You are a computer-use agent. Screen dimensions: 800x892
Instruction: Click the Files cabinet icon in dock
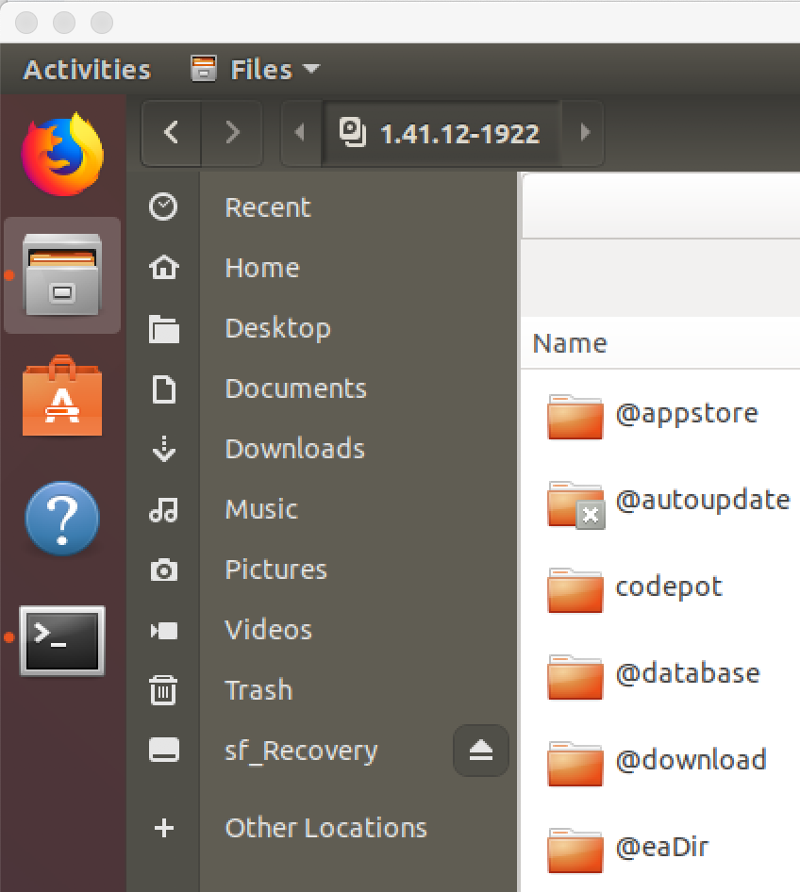tap(62, 274)
